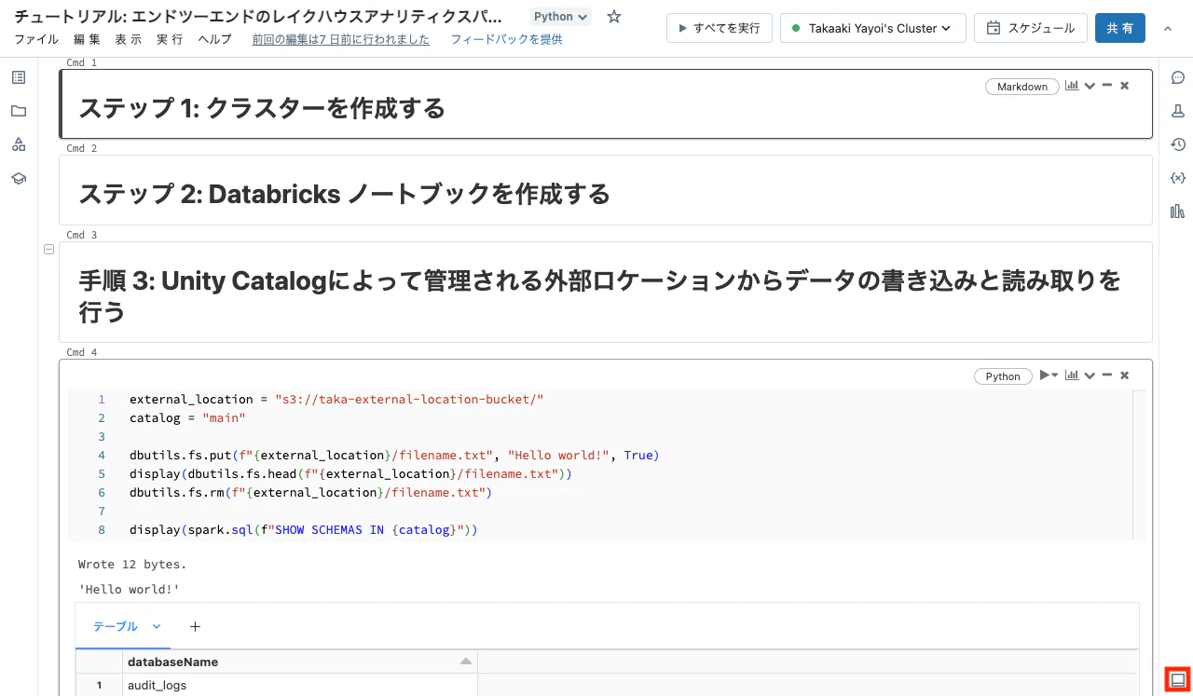Screen dimensions: 1193x696
Task: Open the ファイル menu
Action: pyautogui.click(x=36, y=39)
